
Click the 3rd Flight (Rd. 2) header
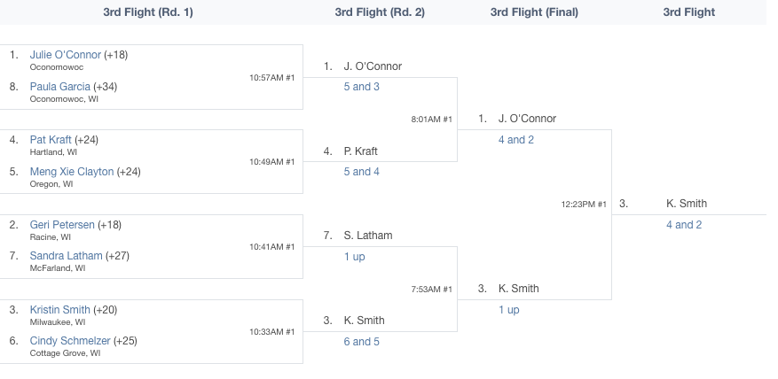(380, 12)
